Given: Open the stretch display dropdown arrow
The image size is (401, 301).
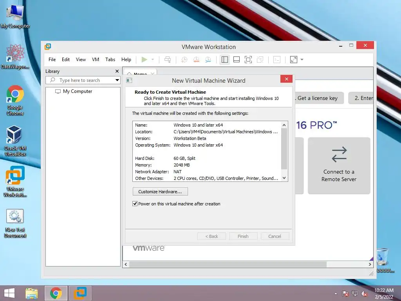Looking at the screenshot, I should pyautogui.click(x=302, y=60).
